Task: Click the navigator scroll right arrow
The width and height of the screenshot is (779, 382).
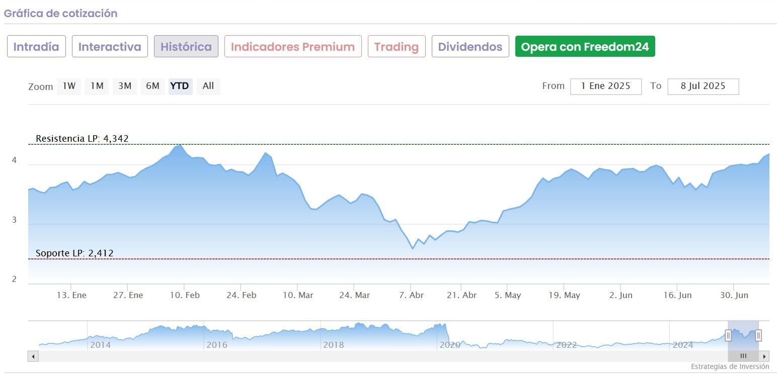Action: [764, 356]
